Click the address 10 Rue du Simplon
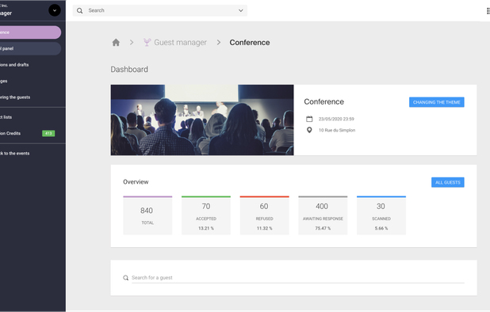The width and height of the screenshot is (490, 312). coord(337,130)
